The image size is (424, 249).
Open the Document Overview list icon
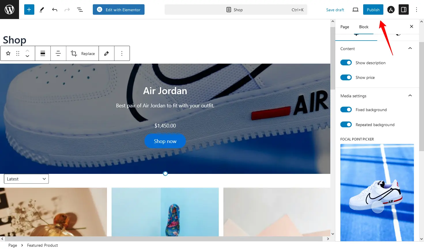80,9
